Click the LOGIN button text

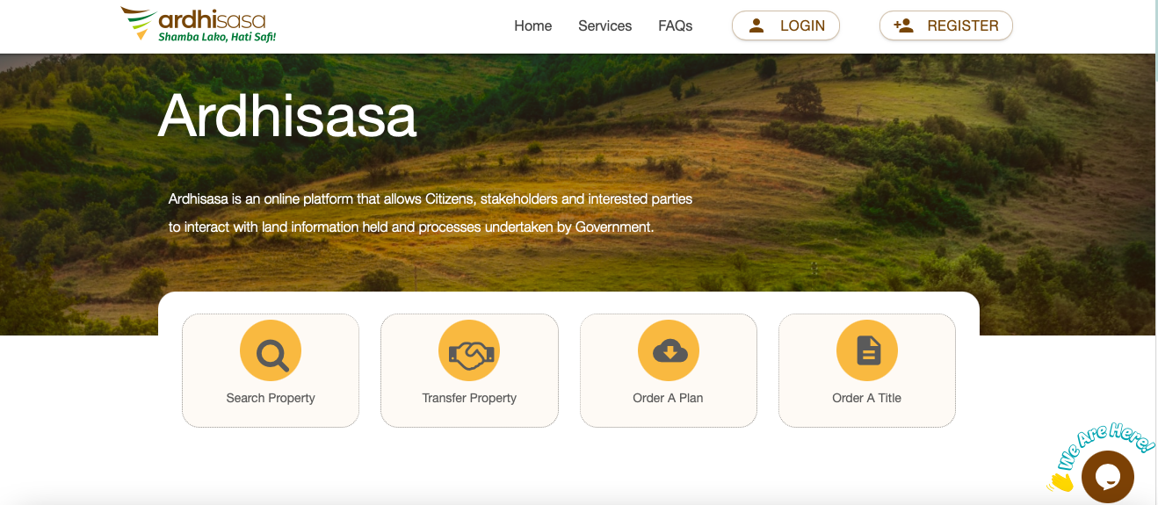(x=802, y=25)
